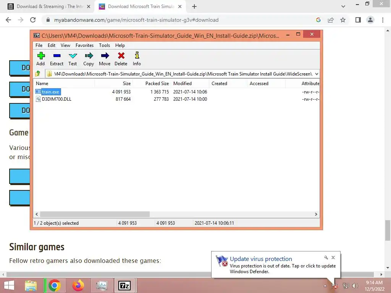Dismiss the Update virus protection notification
This screenshot has height=293, width=391.
click(x=333, y=258)
